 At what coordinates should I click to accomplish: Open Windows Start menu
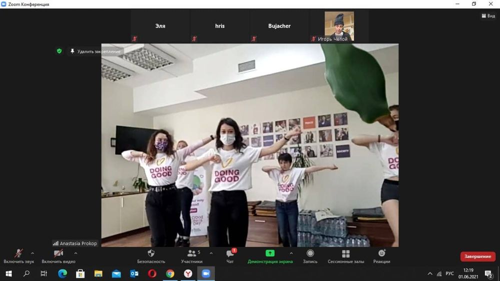click(8, 273)
